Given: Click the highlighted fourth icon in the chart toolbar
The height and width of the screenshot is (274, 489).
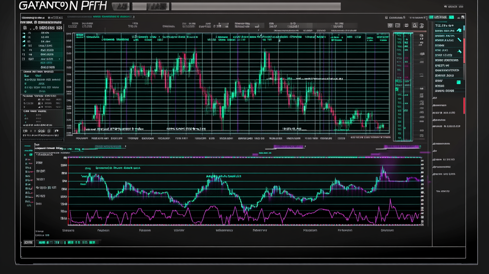Looking at the screenshot, I should pyautogui.click(x=415, y=25).
